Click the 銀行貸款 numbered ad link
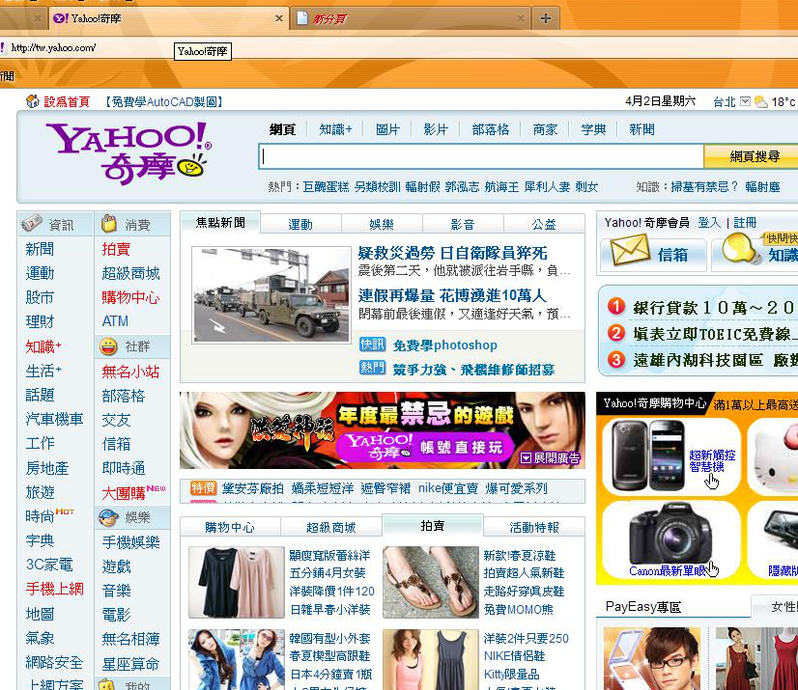The image size is (798, 690). point(713,307)
